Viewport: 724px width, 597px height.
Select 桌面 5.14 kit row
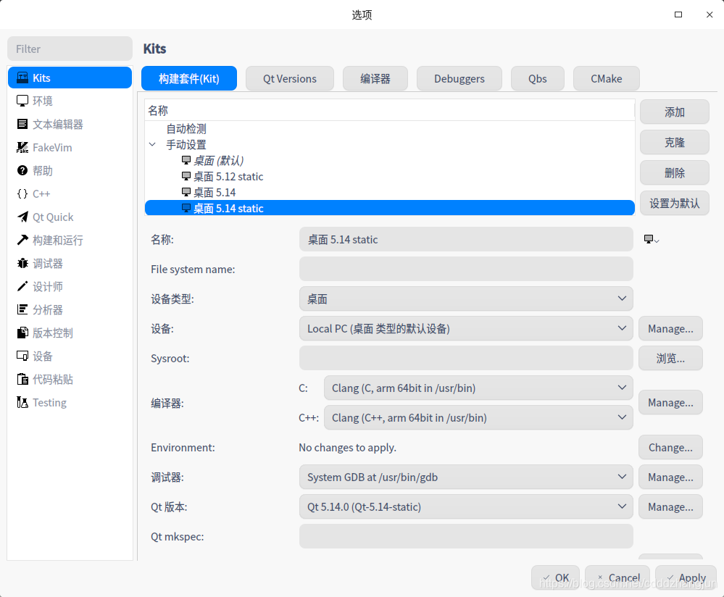click(390, 191)
